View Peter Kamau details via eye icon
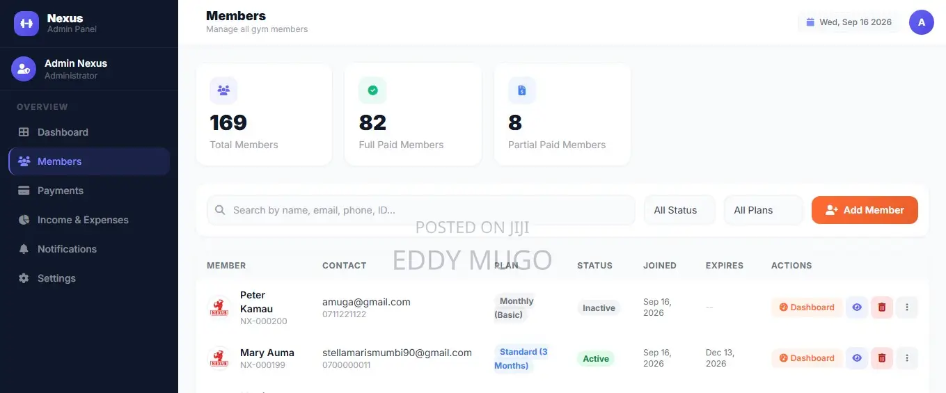Viewport: 946px width, 393px height. [857, 307]
